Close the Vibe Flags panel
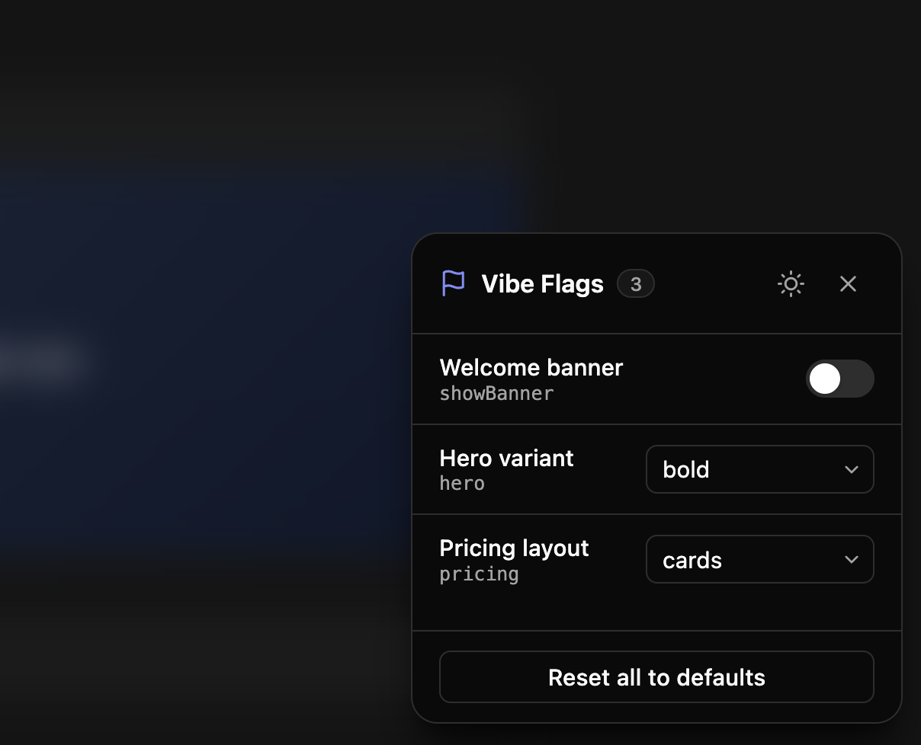 (x=848, y=283)
